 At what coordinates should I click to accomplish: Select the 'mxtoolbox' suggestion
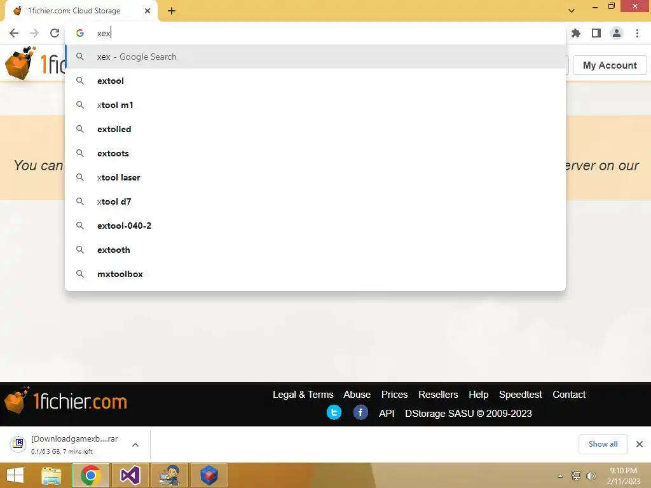[x=315, y=274]
